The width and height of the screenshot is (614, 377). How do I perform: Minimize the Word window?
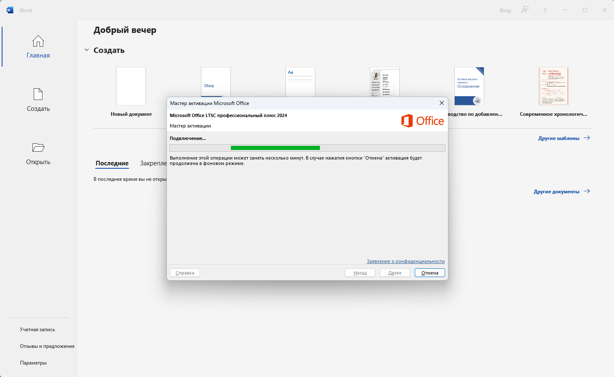coord(565,10)
